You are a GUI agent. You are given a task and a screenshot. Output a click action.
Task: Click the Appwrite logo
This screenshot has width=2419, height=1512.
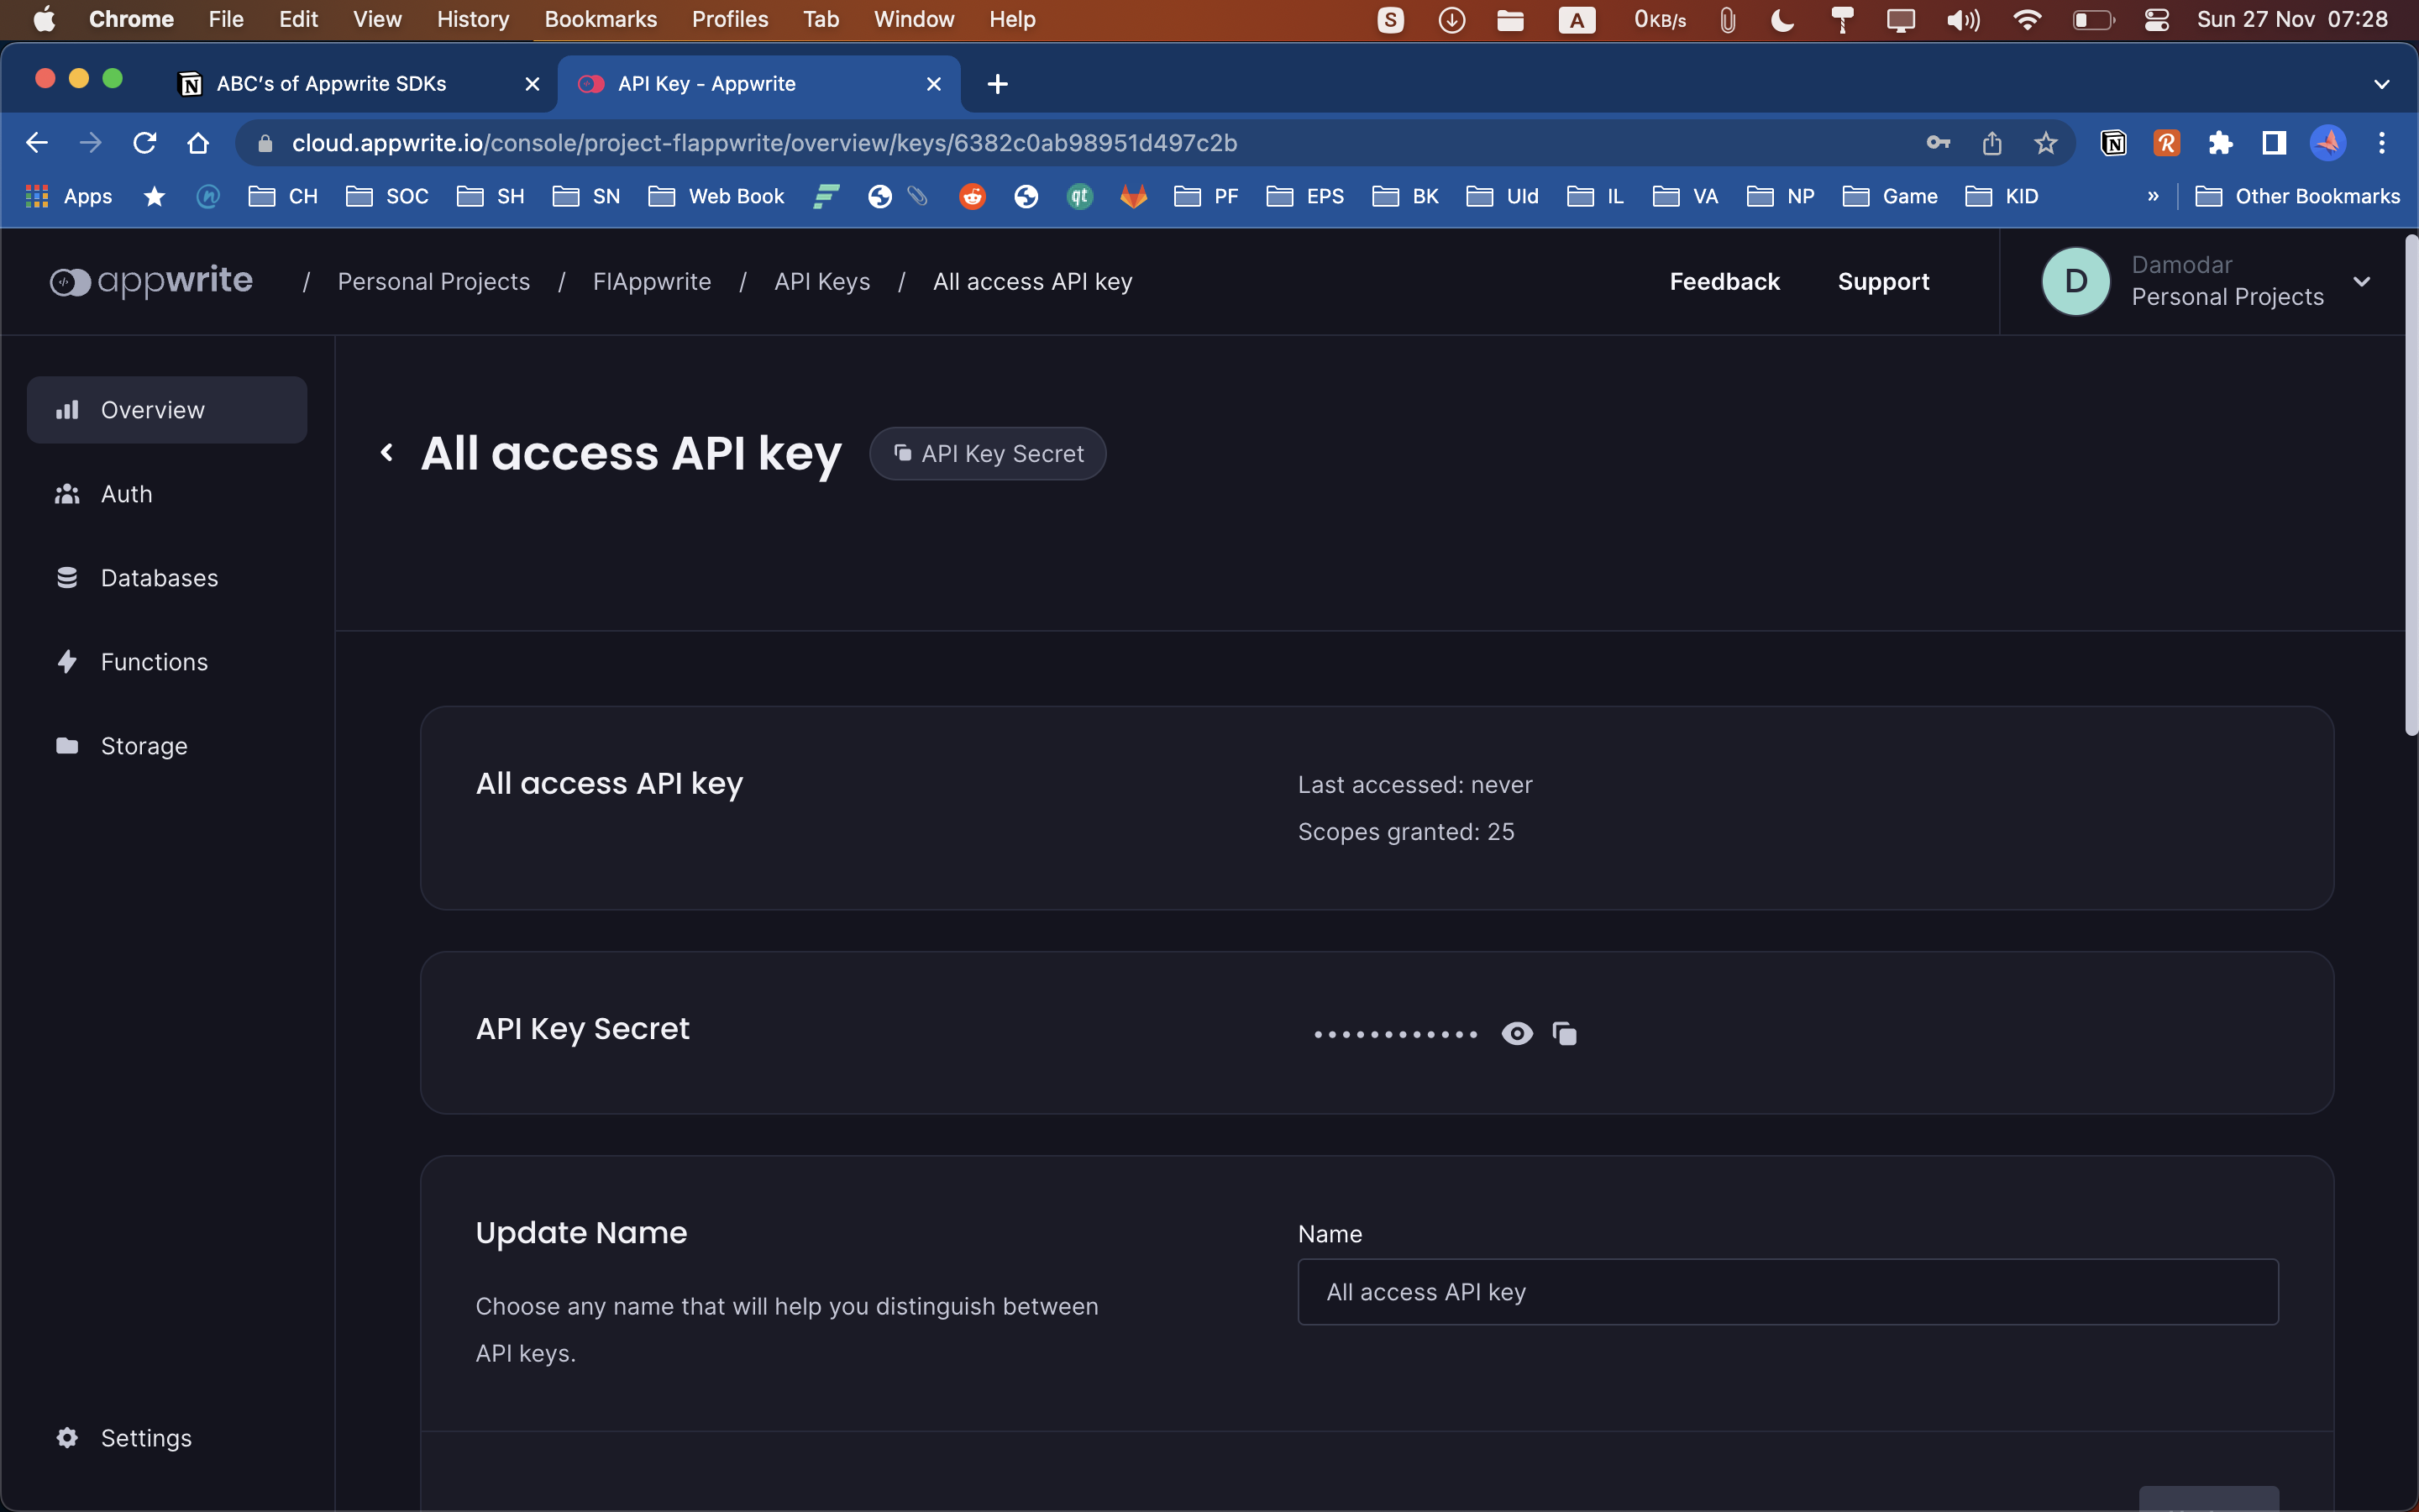pyautogui.click(x=151, y=282)
